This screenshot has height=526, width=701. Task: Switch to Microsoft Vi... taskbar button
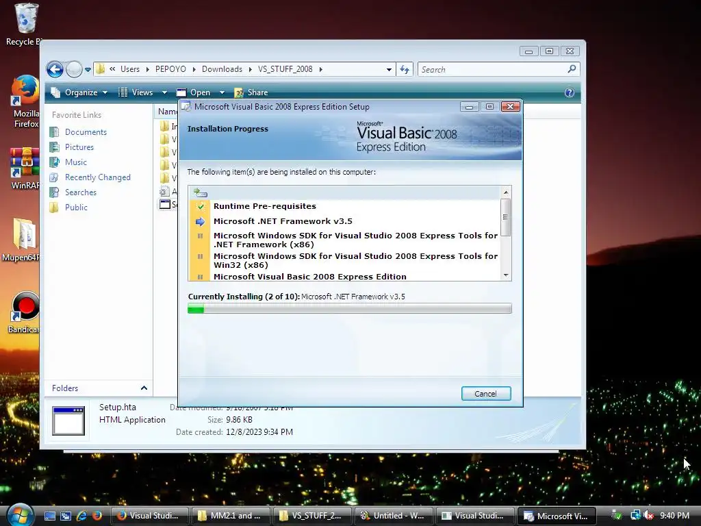pos(557,516)
